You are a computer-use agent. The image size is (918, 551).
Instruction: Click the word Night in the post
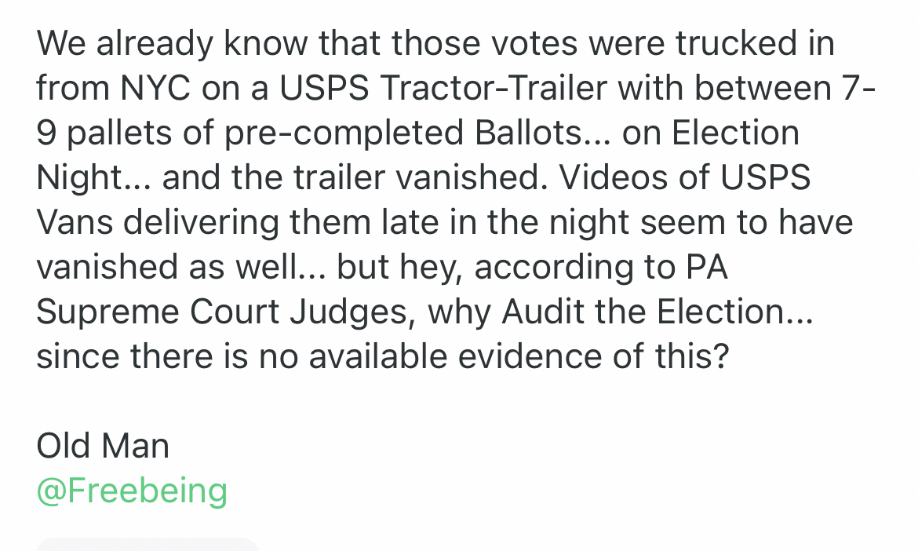pos(78,178)
